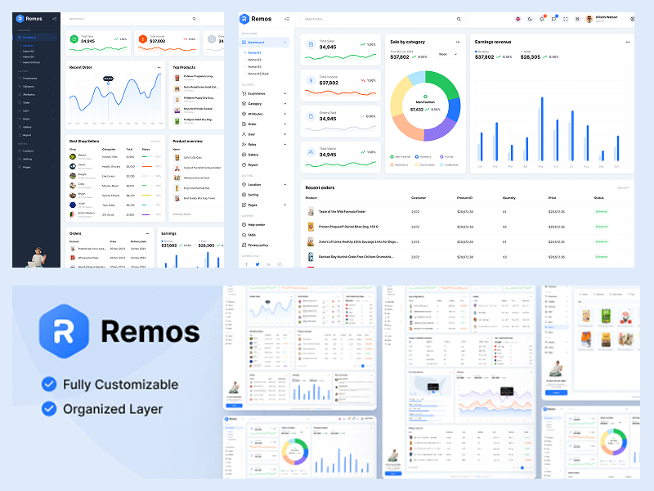The image size is (654, 491).
Task: Open the Orders card options menu in the dark dashboard
Action: [148, 233]
